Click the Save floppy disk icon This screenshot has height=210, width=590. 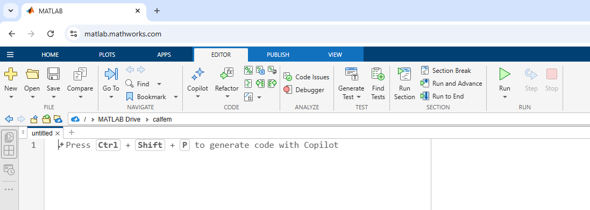click(53, 74)
